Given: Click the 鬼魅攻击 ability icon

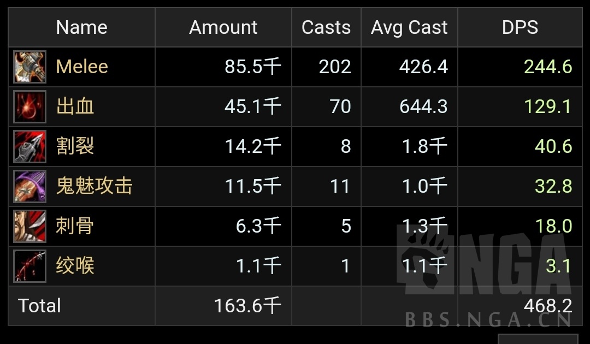Looking at the screenshot, I should coord(29,186).
